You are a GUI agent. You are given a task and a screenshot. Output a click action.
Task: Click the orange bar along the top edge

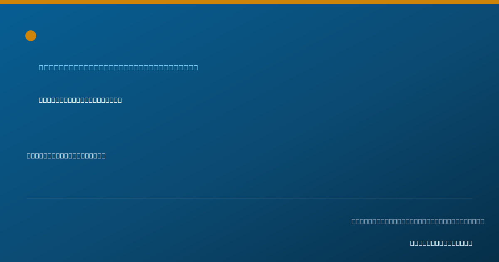[x=249, y=2]
